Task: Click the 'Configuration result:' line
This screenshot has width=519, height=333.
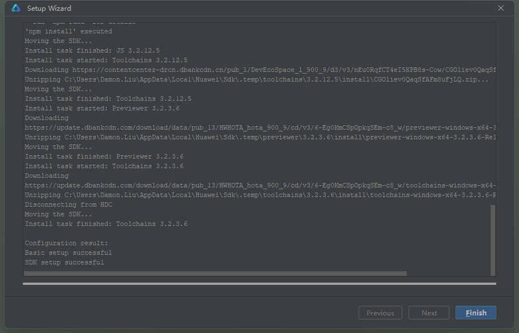Action: (x=66, y=243)
